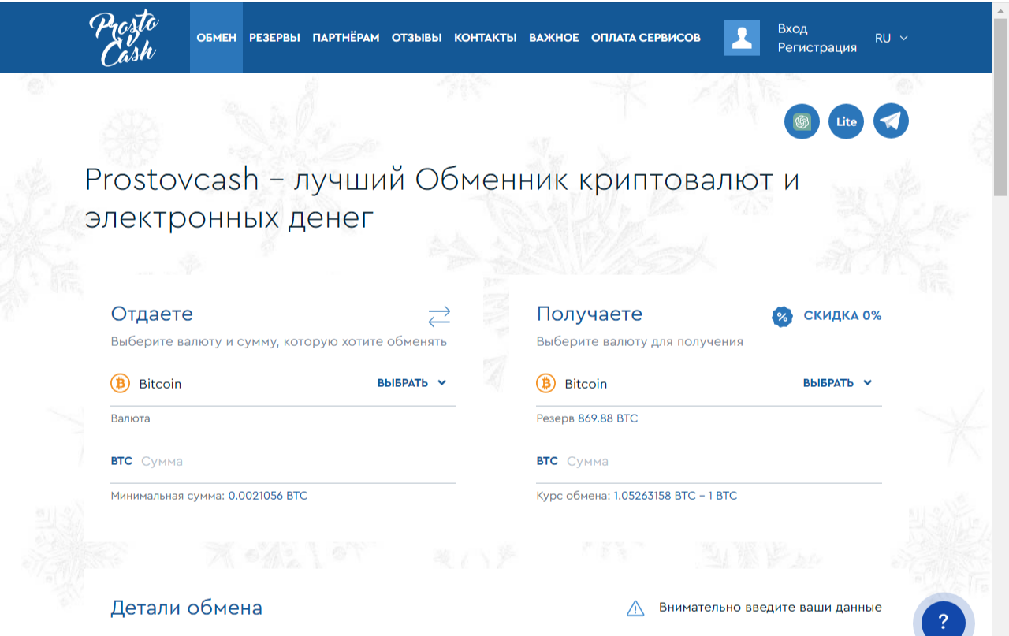Click the 'Детали обмена' heading
The image size is (1009, 636).
[187, 608]
